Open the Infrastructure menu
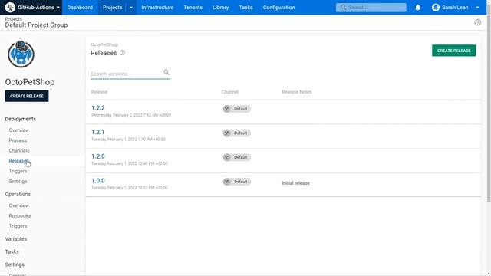This screenshot has width=491, height=276. [157, 7]
